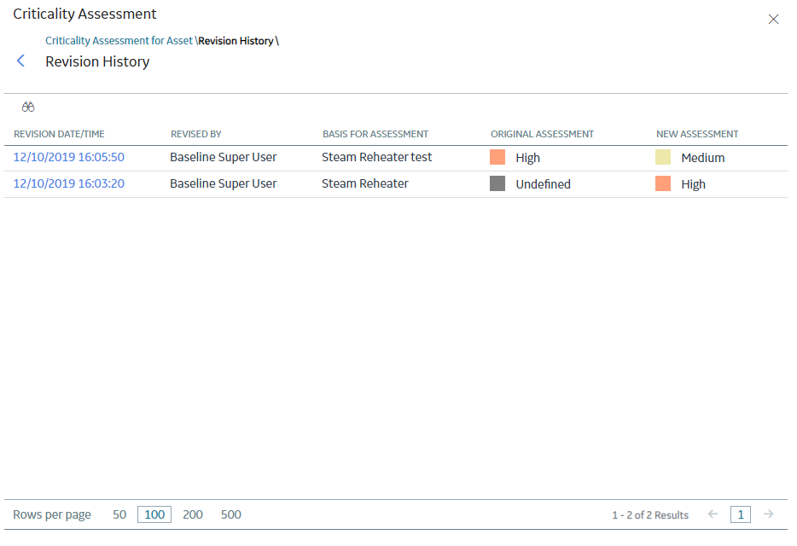
Task: Open revision dated 12/10/2019 16:05:50
Action: click(x=69, y=157)
